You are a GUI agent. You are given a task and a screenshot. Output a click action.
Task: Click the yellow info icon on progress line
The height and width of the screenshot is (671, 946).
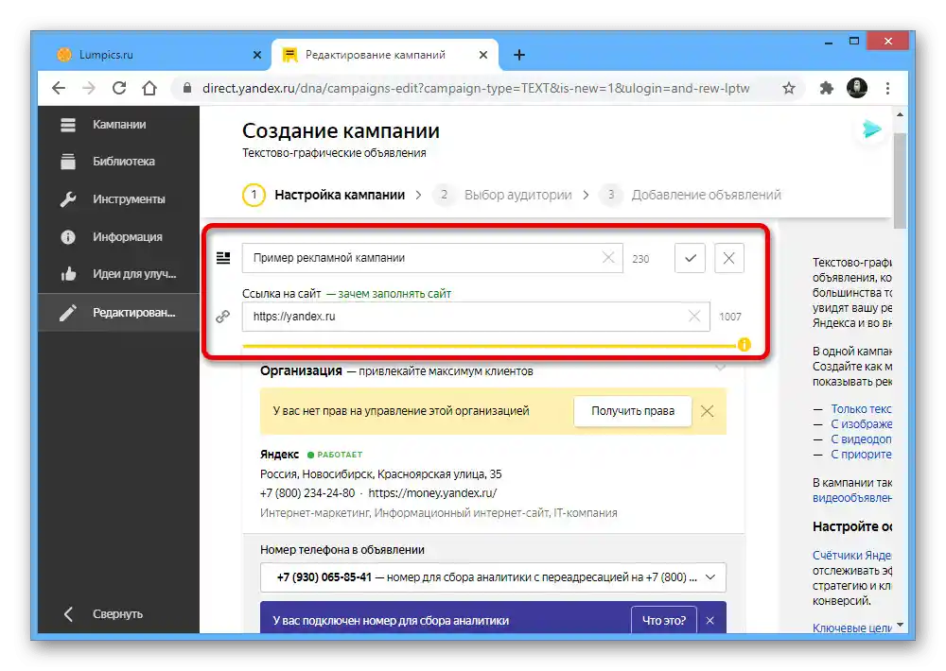pos(744,344)
